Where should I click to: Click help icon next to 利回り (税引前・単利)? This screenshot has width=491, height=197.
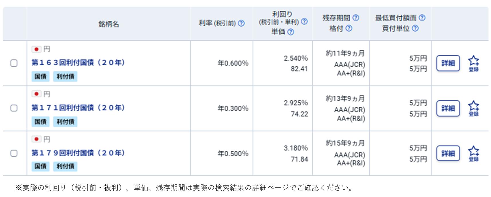pos(304,21)
